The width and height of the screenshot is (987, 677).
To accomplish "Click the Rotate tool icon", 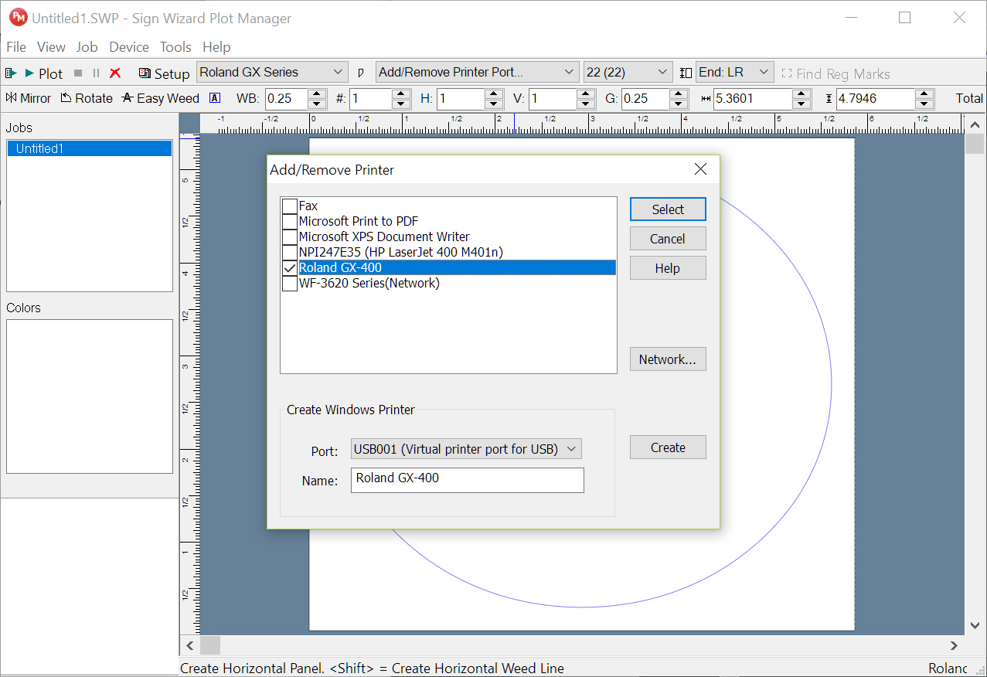I will click(66, 98).
